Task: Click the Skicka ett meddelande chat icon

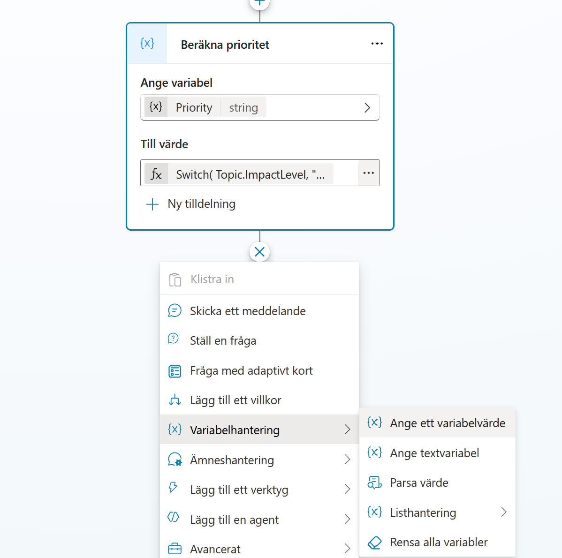Action: pyautogui.click(x=175, y=310)
